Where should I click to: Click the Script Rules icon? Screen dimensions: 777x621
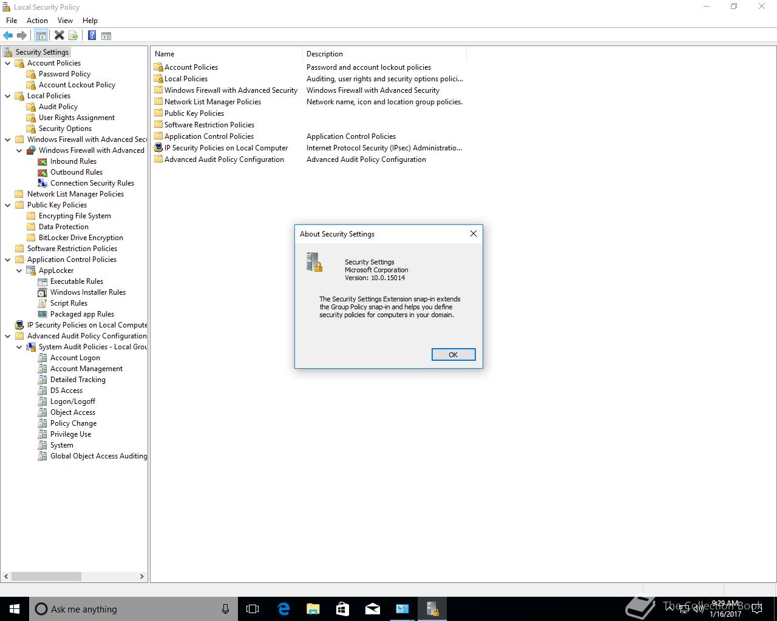(x=42, y=303)
